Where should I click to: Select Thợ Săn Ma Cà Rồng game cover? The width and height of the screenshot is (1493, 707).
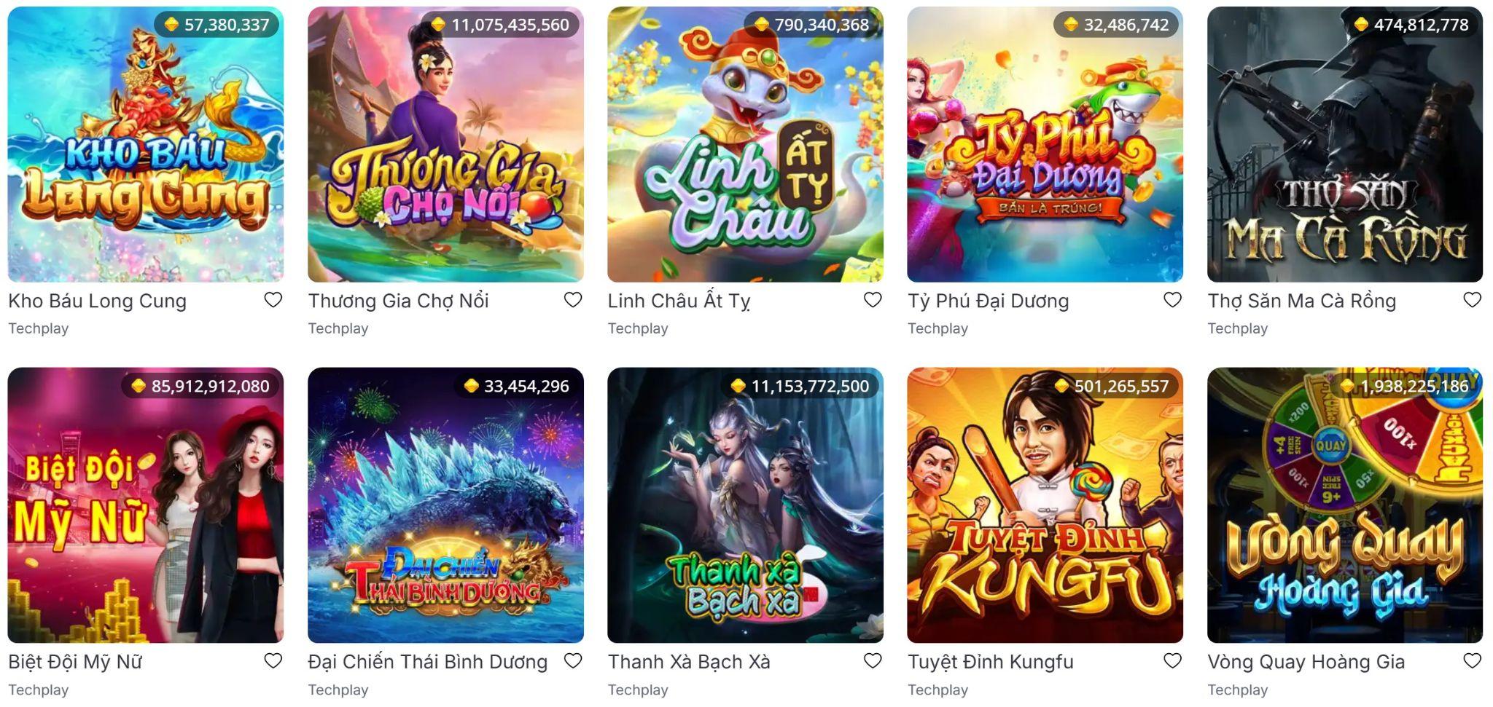coord(1345,144)
